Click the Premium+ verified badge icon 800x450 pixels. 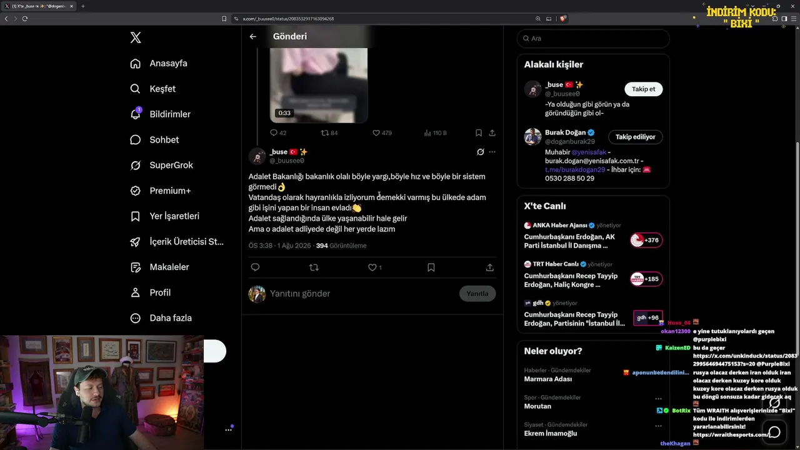135,191
